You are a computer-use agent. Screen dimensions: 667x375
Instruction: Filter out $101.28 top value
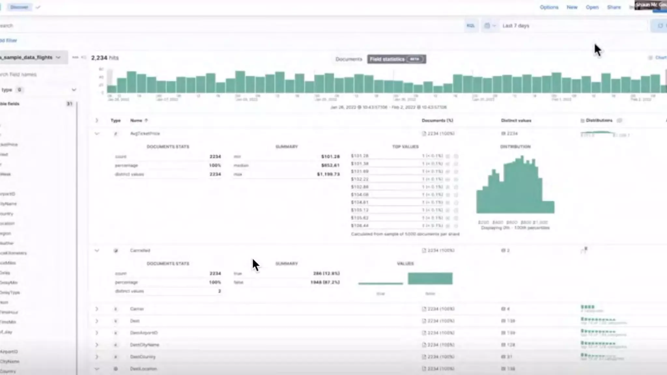[x=456, y=156]
